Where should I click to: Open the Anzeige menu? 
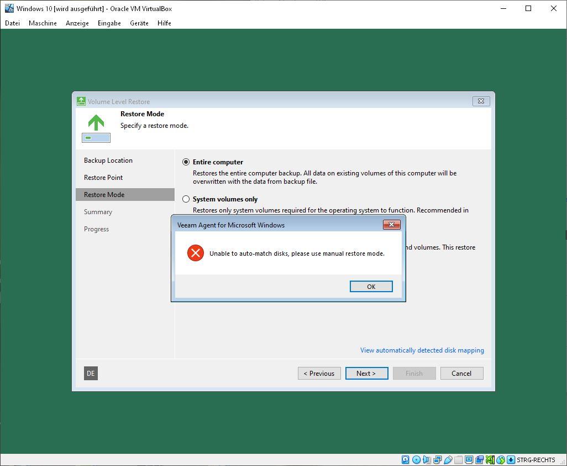pos(77,23)
